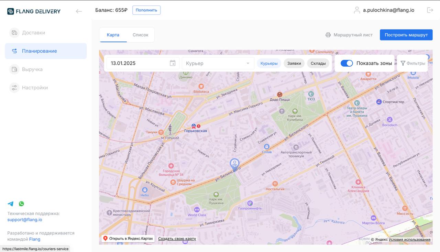The height and width of the screenshot is (252, 440).
Task: Click the user profile avatar icon
Action: tap(357, 10)
